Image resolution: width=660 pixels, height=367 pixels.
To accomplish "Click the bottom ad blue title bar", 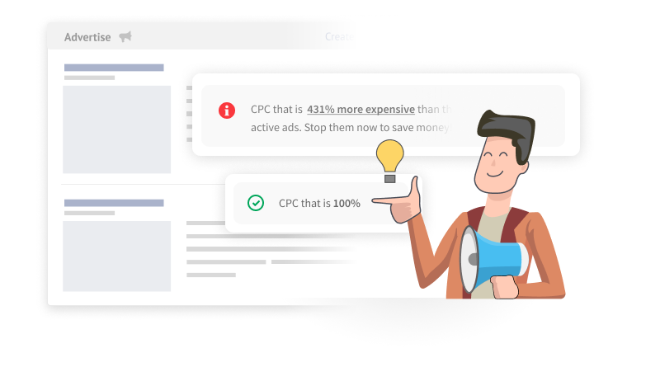I will point(114,203).
